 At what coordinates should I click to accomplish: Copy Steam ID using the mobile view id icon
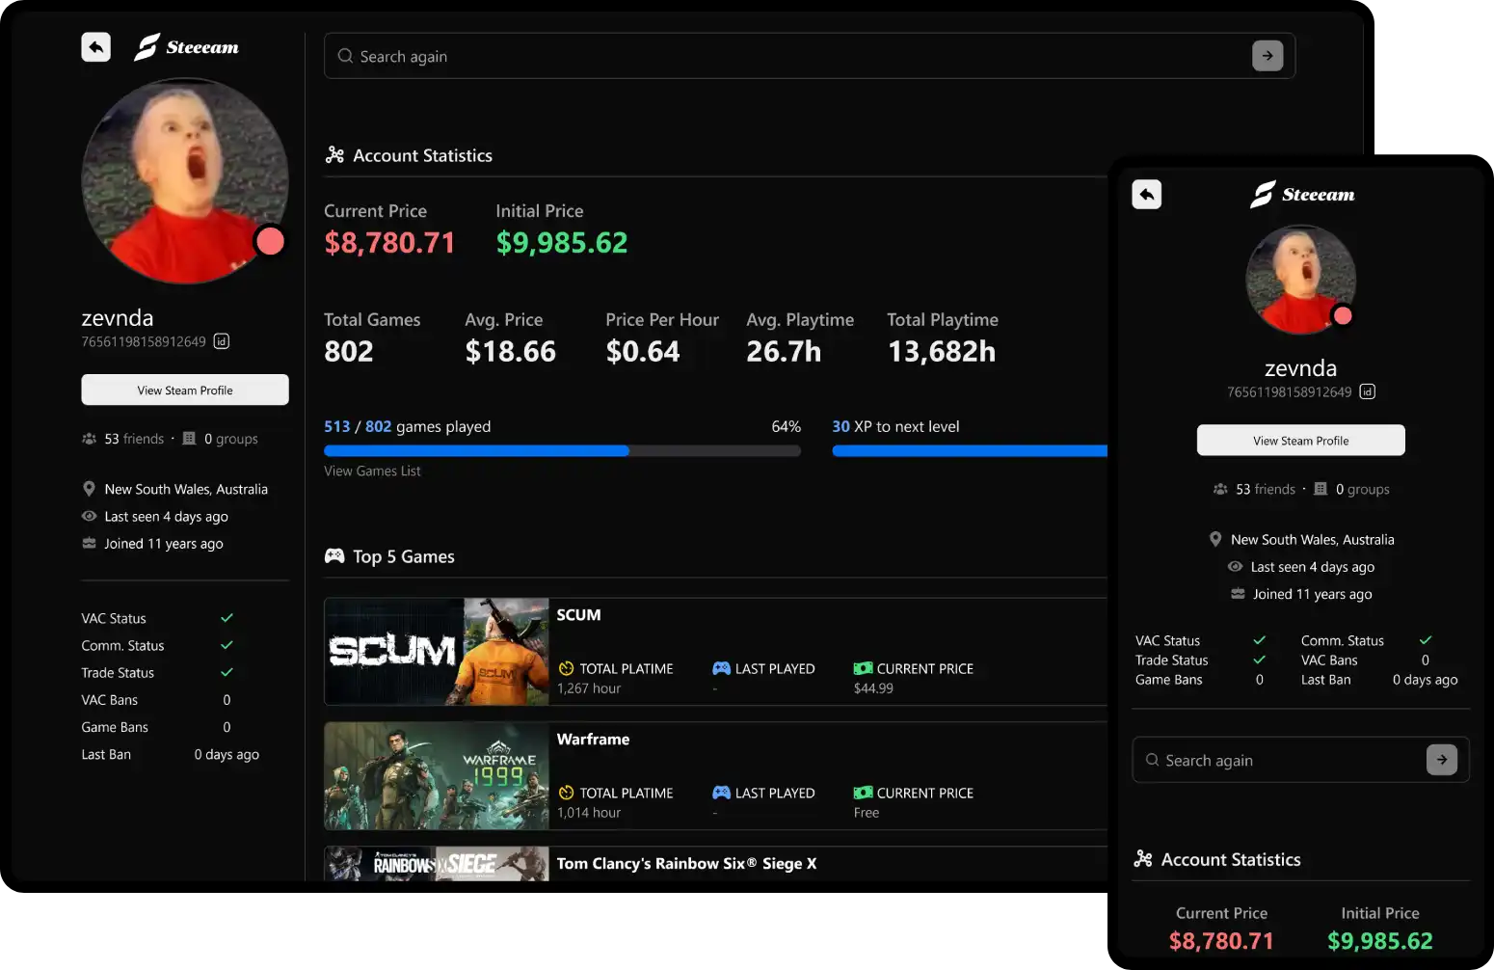coord(1368,391)
